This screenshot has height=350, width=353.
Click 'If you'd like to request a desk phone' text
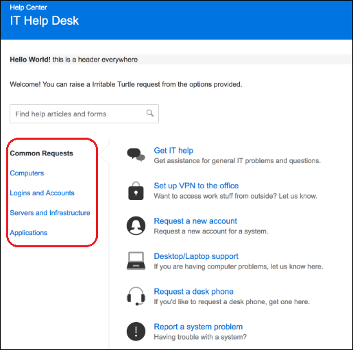point(232,302)
